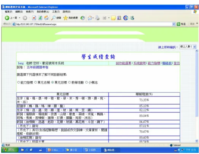Click the 回功能選單 link

click(123, 63)
